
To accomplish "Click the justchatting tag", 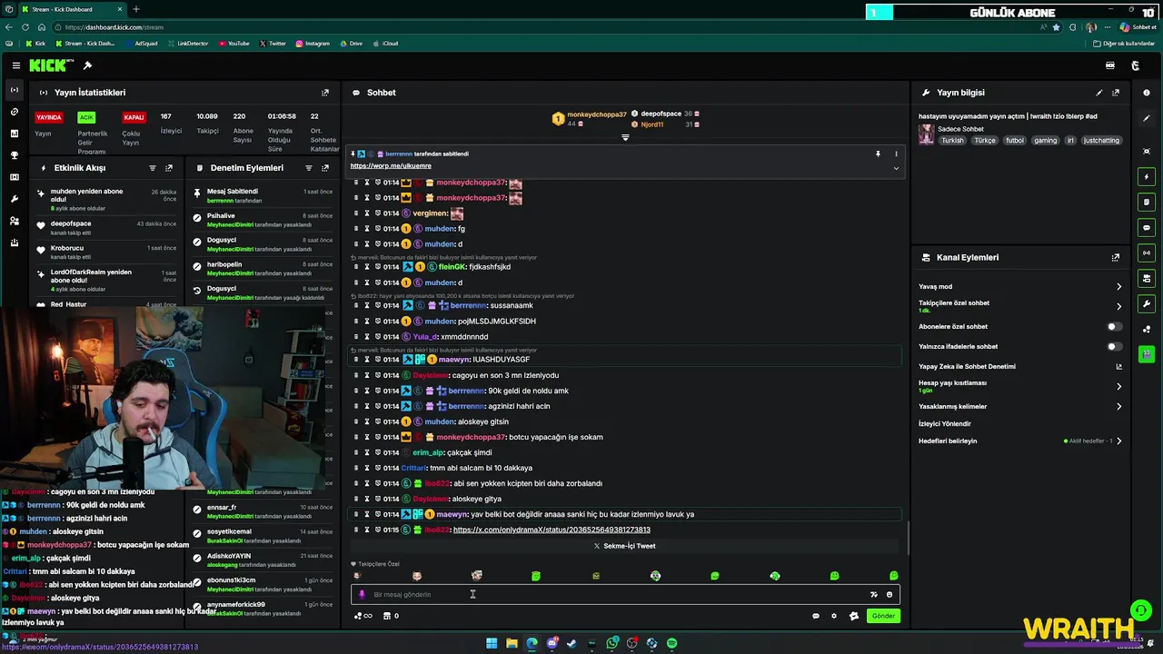I will coord(1102,141).
